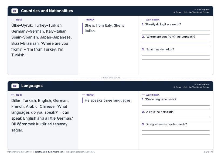Click the BİLGİ label in the Countries card
Image resolution: width=221 pixels, height=156 pixels.
pyautogui.click(x=19, y=20)
